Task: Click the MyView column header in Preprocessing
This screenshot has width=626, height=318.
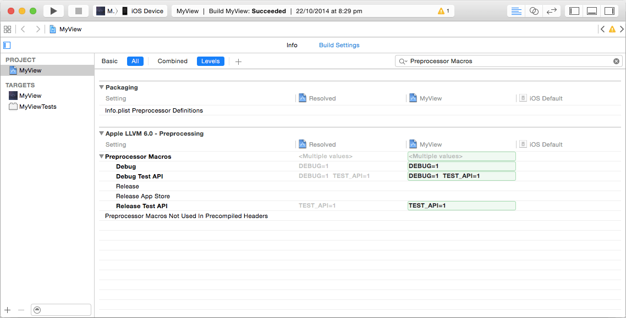Action: (x=426, y=144)
